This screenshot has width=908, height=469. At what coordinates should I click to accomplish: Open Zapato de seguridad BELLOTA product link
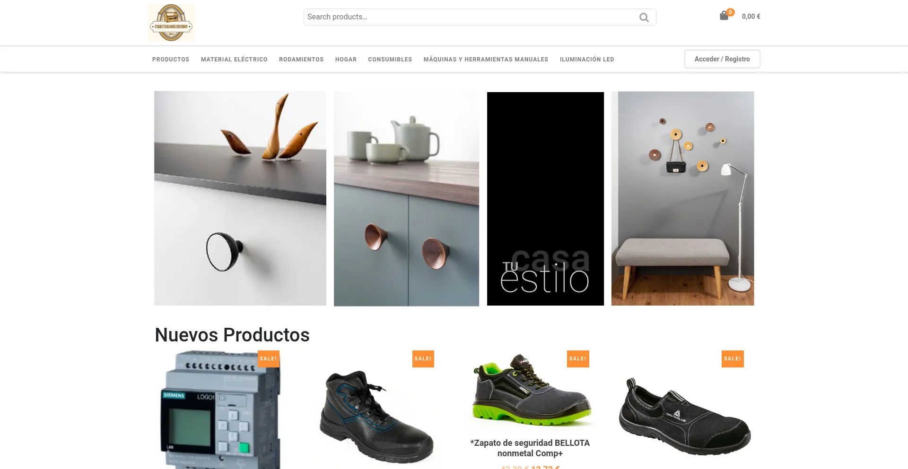[530, 448]
